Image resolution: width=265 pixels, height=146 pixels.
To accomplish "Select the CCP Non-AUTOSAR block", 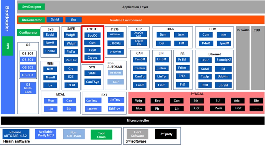I will pyautogui.click(x=116, y=82).
